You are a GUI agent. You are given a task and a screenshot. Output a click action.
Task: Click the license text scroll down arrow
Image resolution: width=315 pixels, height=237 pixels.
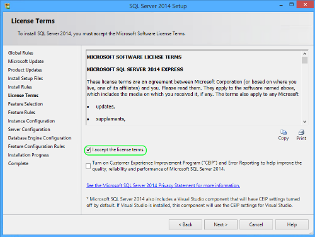305,122
